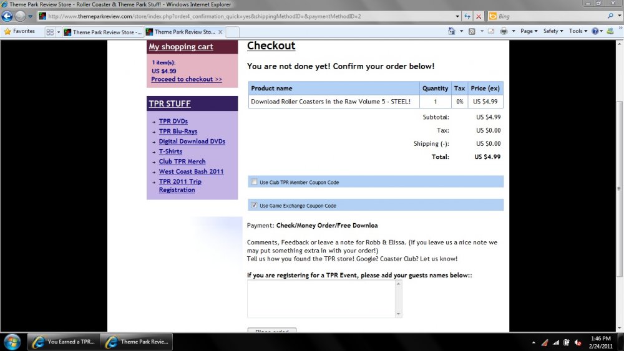
Task: Click the page's vertical scrollbar
Action: [619, 187]
